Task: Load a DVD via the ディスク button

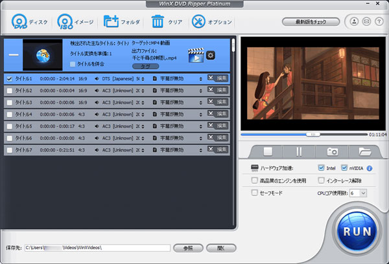Action: [x=30, y=22]
